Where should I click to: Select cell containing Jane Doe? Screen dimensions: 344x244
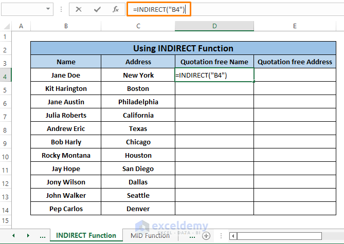(x=66, y=76)
